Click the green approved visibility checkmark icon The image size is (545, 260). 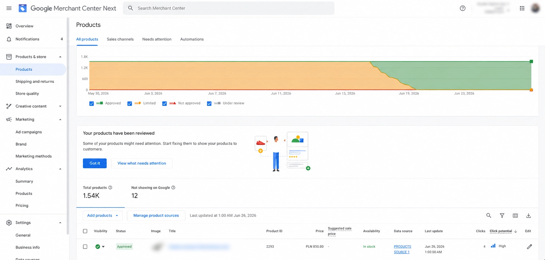point(98,247)
